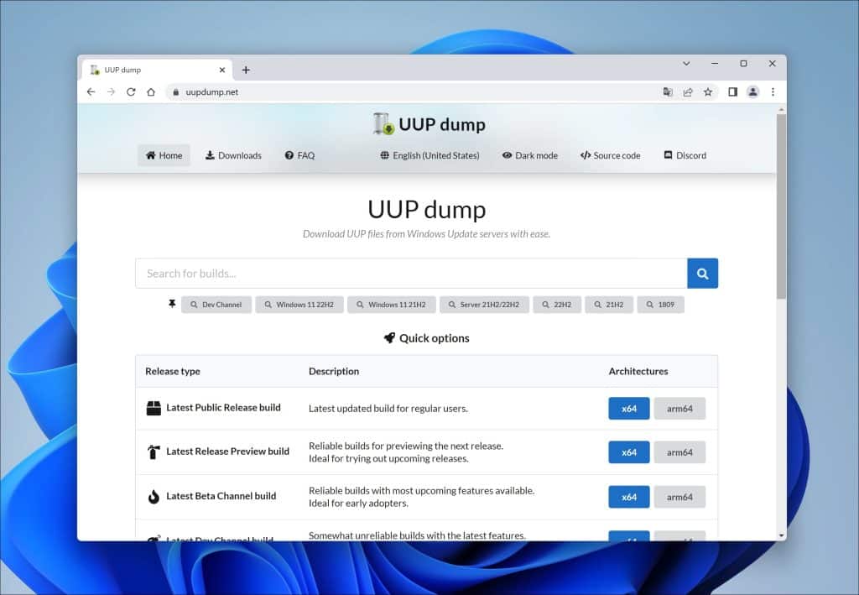
Task: Click the translate icon in the address bar
Action: (668, 91)
